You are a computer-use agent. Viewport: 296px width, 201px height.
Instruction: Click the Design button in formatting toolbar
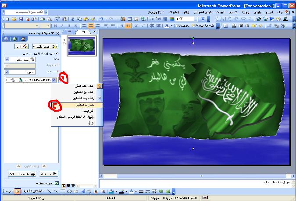click(x=182, y=26)
